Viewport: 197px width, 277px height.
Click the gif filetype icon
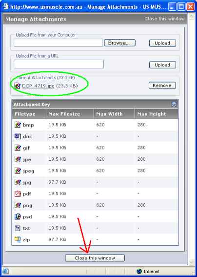(x=18, y=148)
